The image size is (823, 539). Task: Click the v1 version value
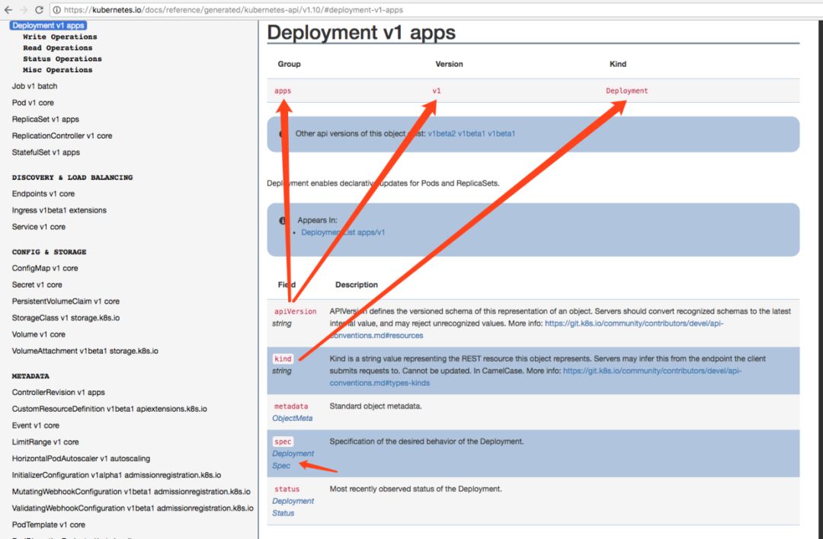point(436,91)
